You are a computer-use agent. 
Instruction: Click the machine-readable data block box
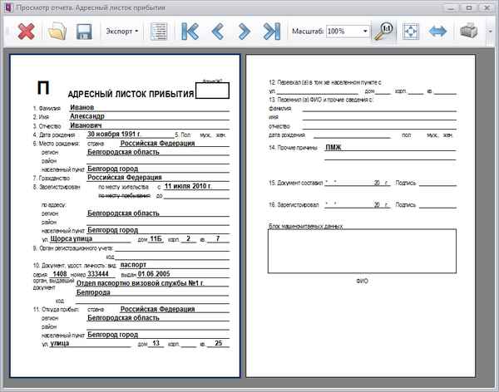361,251
